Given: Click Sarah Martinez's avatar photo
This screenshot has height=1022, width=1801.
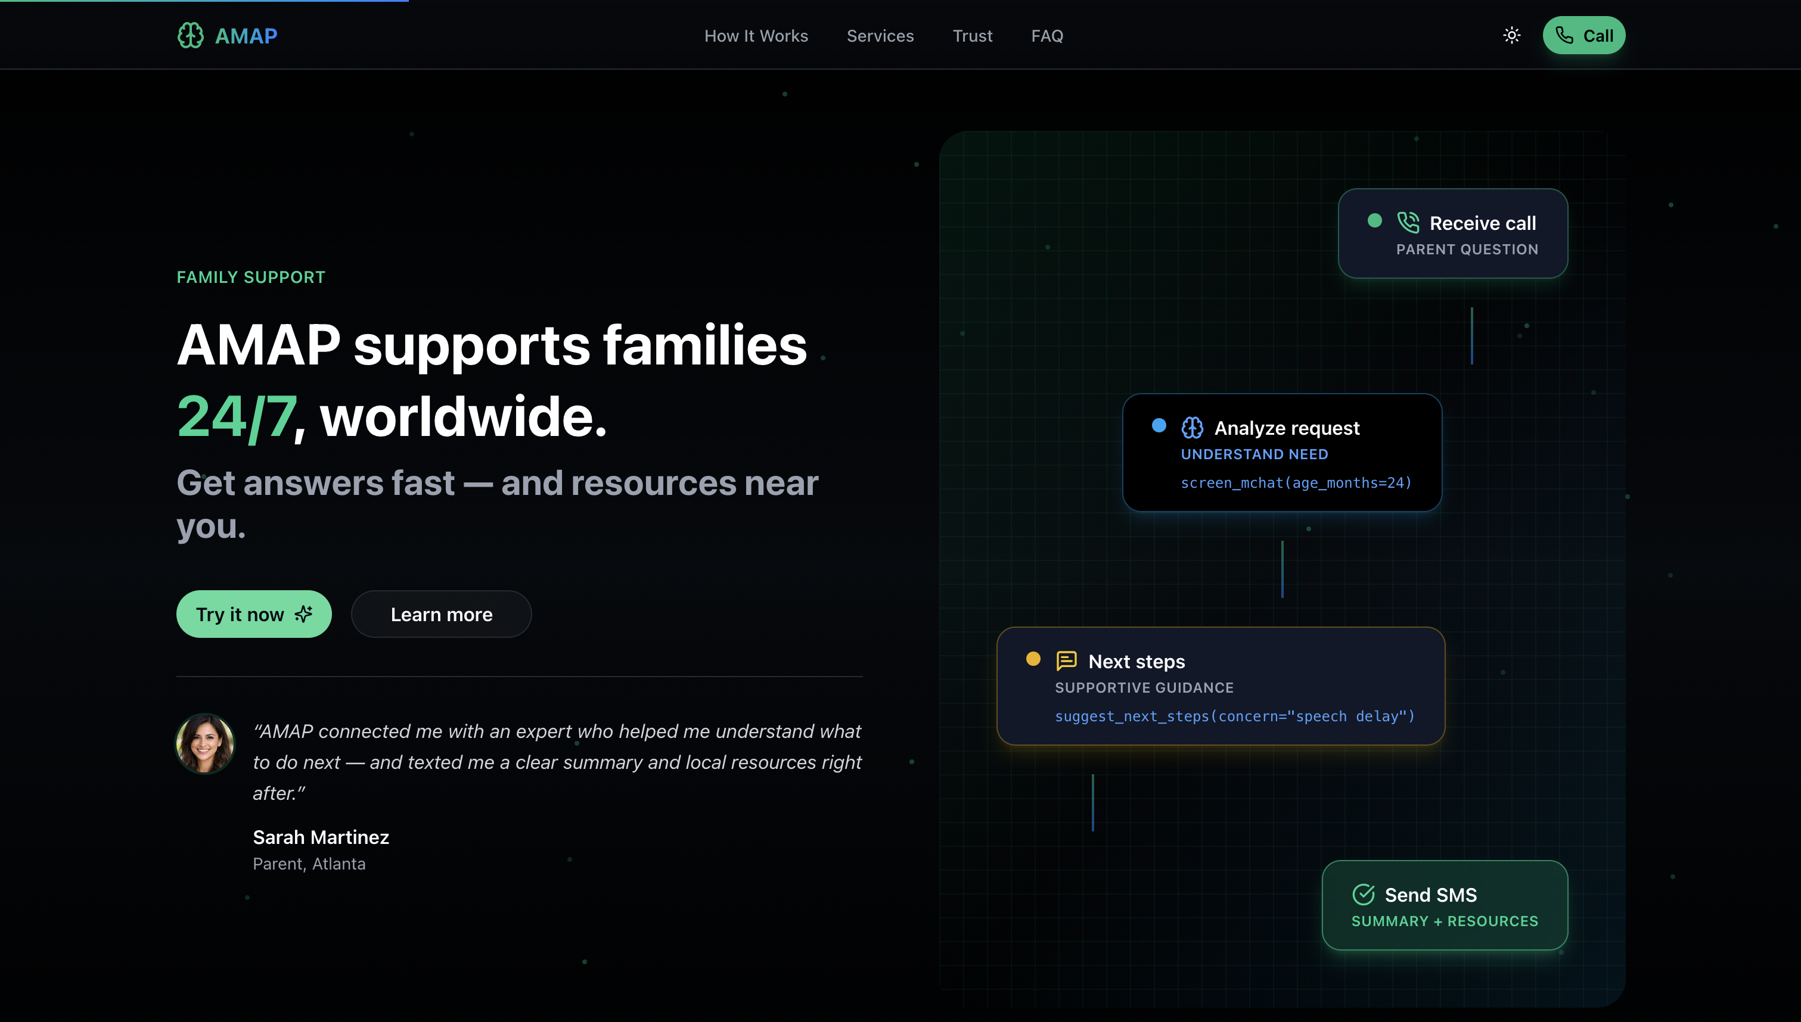Looking at the screenshot, I should coord(205,743).
